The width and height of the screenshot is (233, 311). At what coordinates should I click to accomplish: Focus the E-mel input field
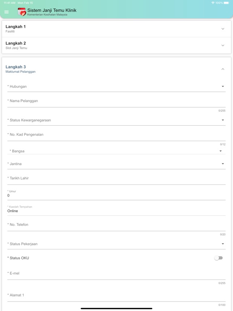pos(116,273)
